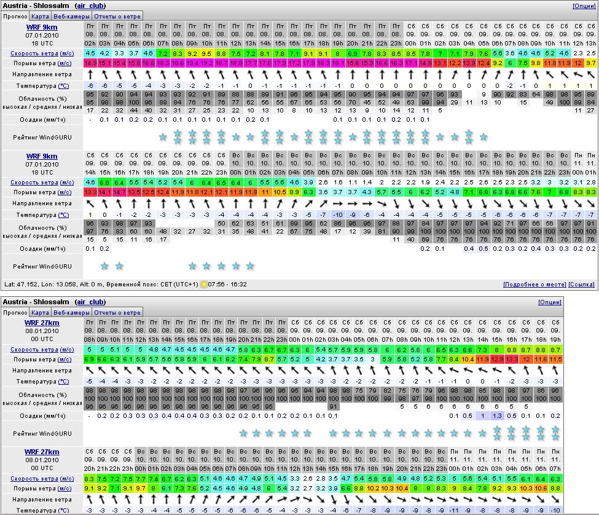Click the yellow 9.5 wind speed cell
The height and width of the screenshot is (515, 599).
coord(206,53)
